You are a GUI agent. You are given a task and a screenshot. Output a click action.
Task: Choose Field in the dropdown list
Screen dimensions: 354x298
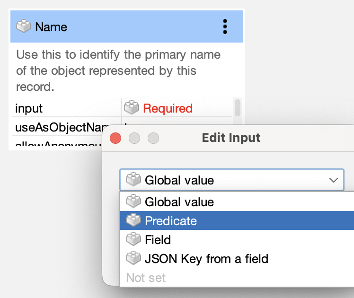[237, 239]
